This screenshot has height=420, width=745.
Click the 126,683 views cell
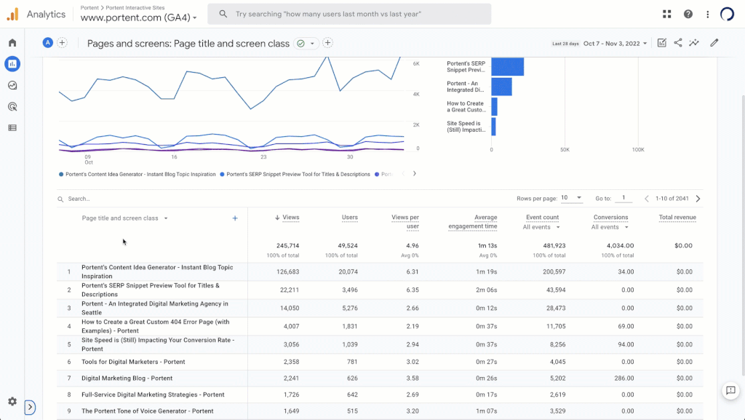point(287,272)
